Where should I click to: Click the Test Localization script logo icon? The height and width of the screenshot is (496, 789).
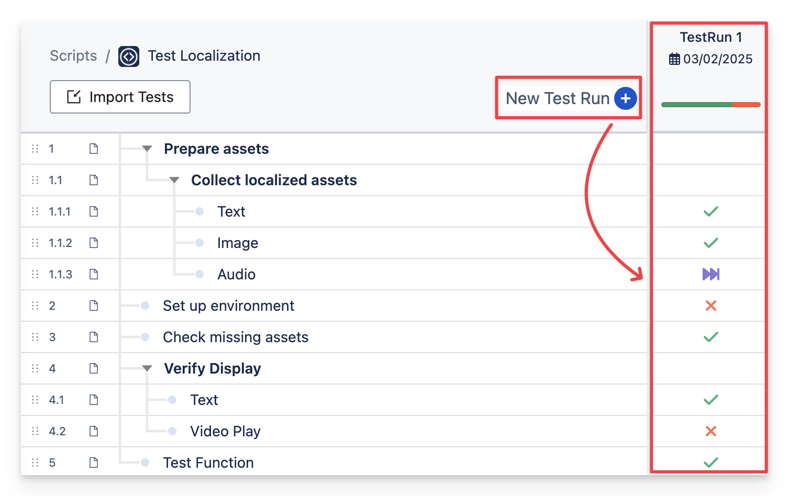point(129,57)
